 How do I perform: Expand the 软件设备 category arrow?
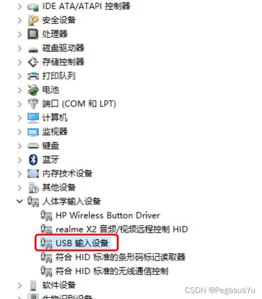(20, 285)
